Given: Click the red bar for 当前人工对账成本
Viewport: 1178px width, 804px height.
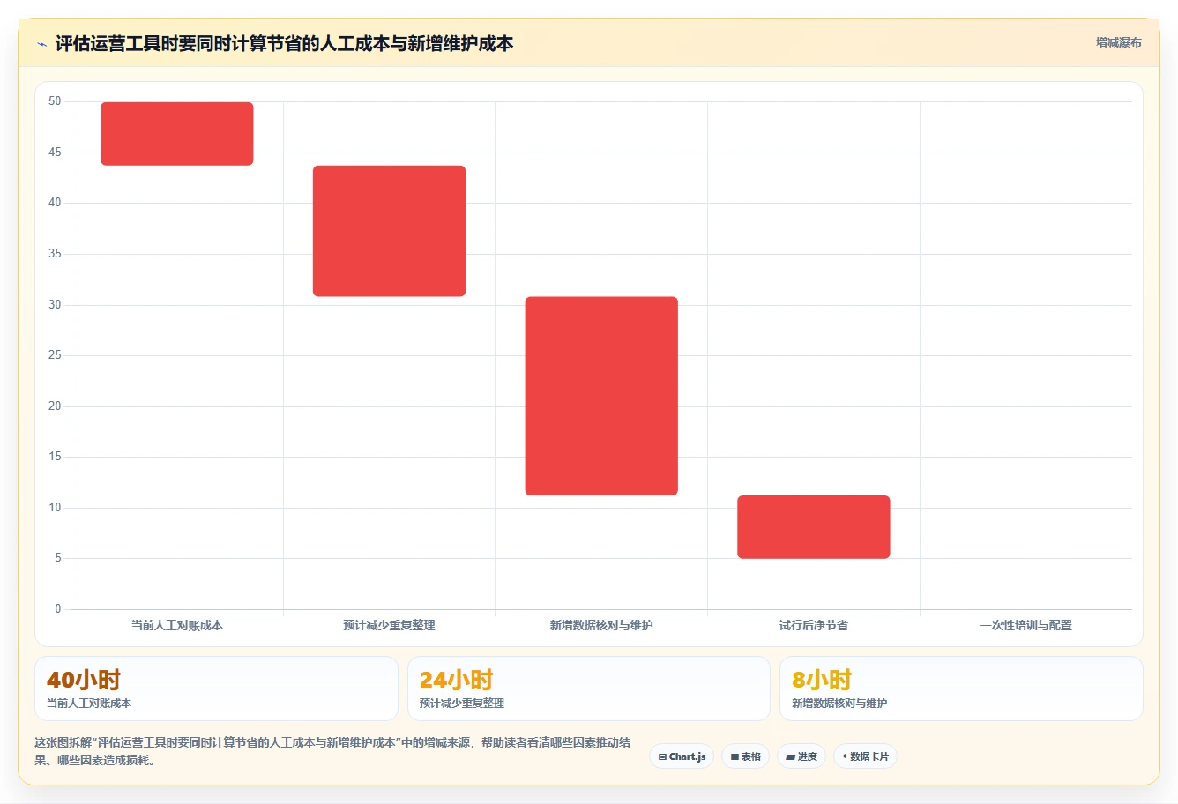Looking at the screenshot, I should coord(177,134).
